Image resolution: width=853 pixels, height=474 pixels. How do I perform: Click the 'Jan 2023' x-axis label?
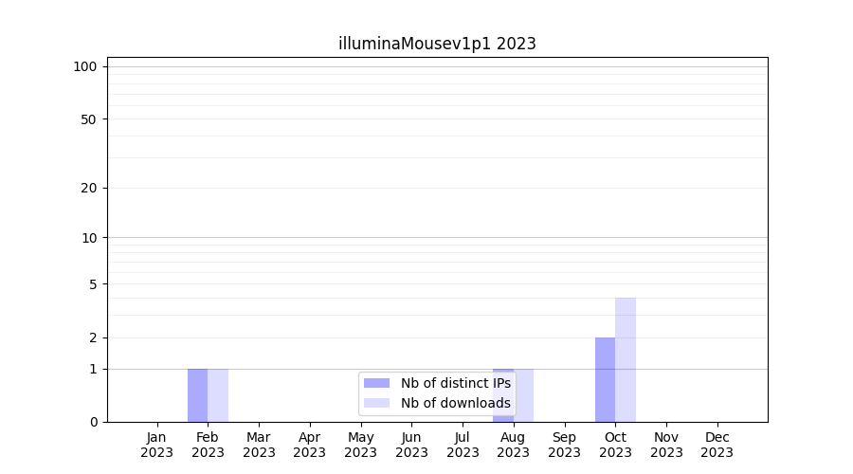156,445
